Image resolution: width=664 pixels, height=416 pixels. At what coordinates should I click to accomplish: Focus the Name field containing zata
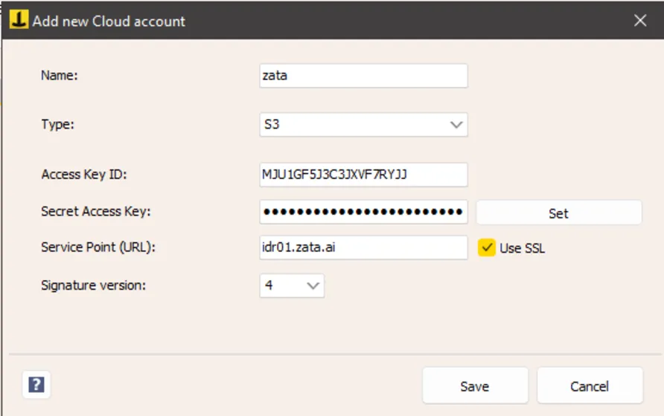363,76
